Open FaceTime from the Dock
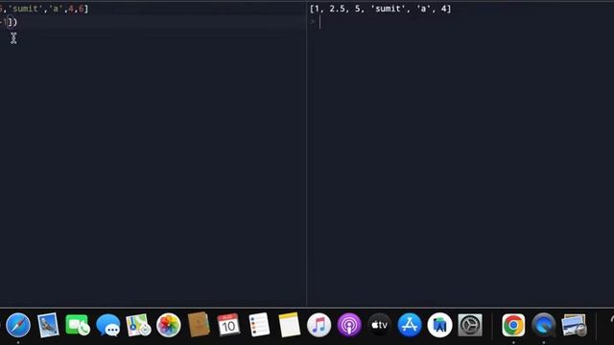 [78, 325]
